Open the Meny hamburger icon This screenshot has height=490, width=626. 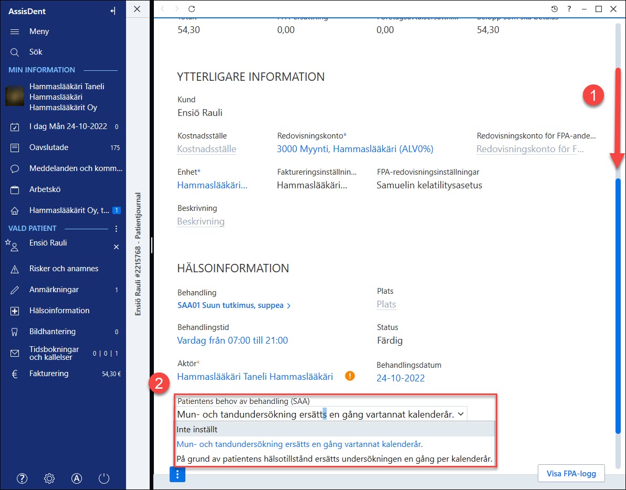[15, 31]
